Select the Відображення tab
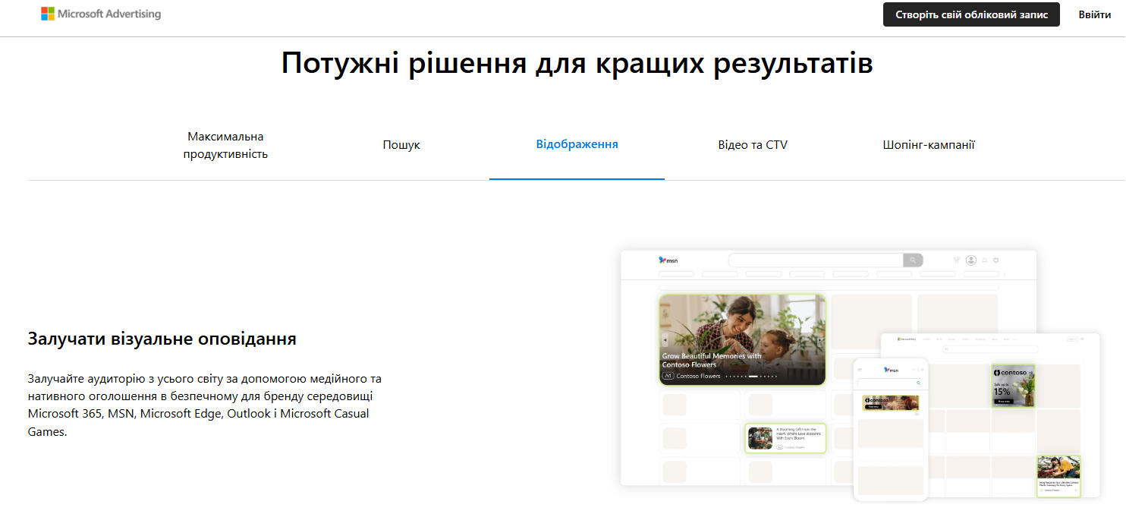The height and width of the screenshot is (514, 1126). pos(577,144)
